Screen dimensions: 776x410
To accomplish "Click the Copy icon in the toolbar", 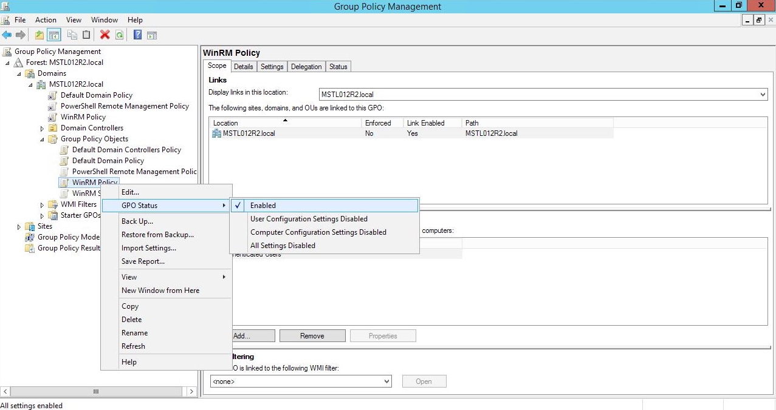I will click(72, 35).
